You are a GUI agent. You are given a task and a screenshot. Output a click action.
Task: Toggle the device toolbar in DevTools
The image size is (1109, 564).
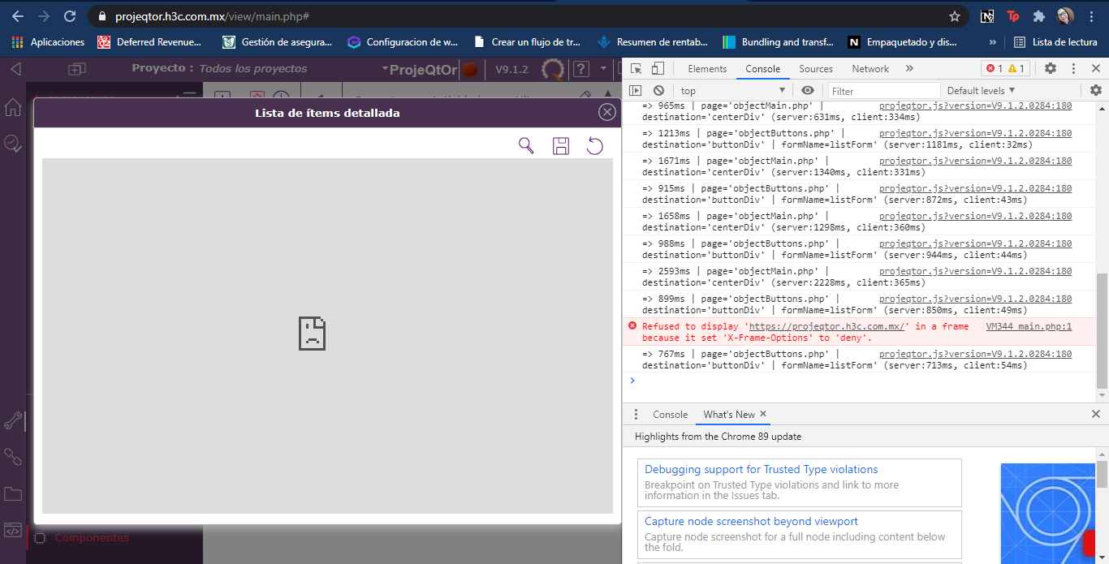pos(658,69)
